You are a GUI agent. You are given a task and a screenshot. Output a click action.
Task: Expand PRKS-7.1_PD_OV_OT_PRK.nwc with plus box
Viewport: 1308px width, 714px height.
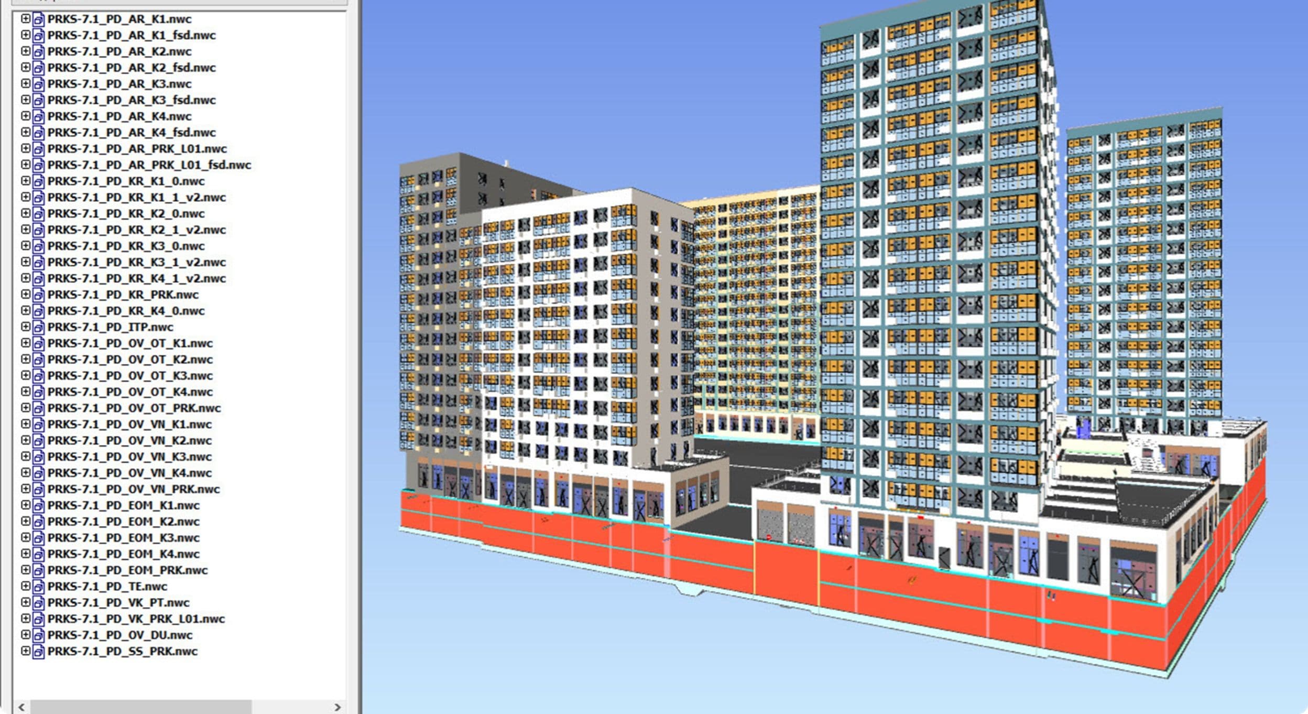[25, 408]
